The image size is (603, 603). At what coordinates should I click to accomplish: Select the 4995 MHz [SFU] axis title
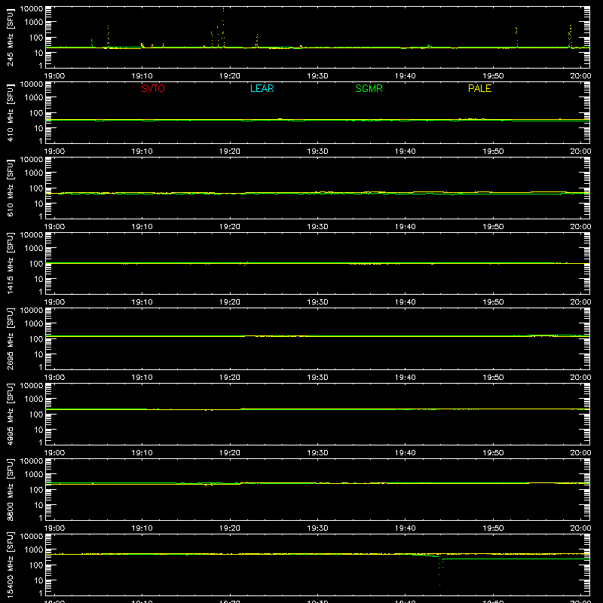point(10,414)
